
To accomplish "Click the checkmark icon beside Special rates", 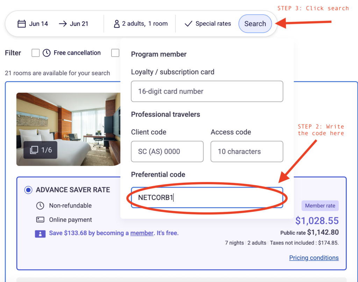I will 188,24.
